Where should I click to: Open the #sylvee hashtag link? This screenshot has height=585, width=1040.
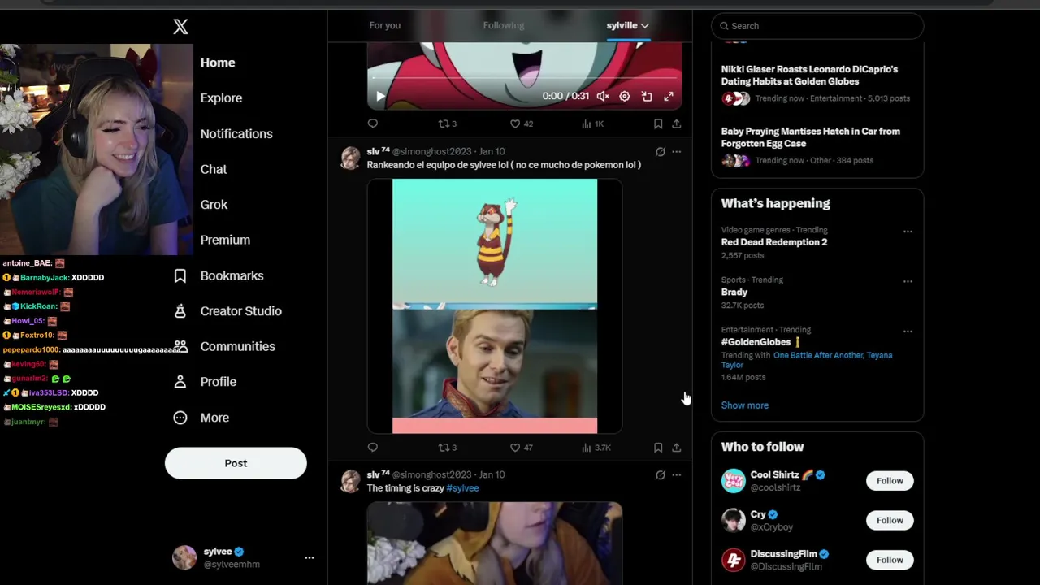(x=462, y=488)
